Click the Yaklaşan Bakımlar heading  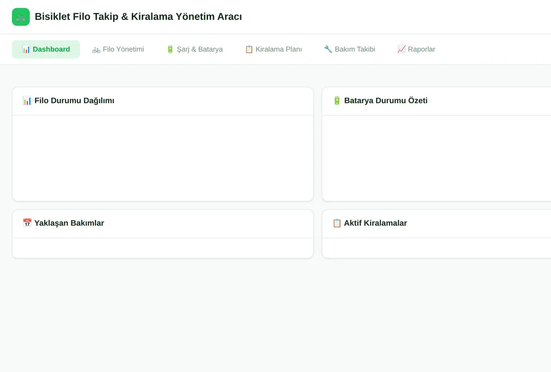pos(63,223)
